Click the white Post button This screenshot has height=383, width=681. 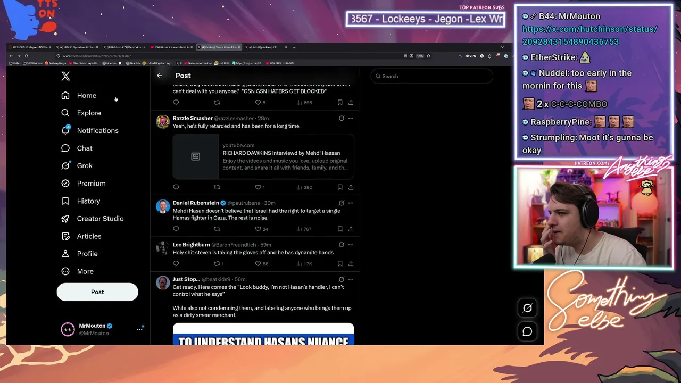[97, 292]
